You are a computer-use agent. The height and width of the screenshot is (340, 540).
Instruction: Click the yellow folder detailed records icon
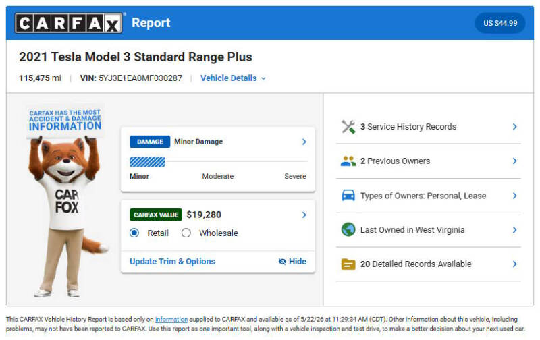point(348,264)
